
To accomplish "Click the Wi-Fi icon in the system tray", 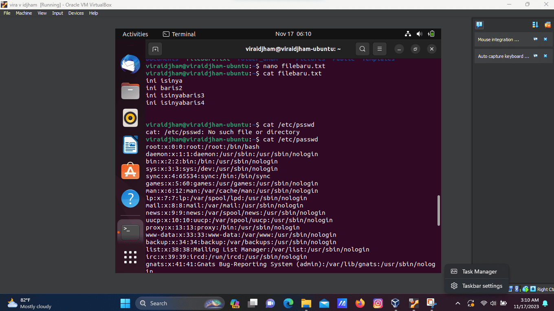I will (484, 303).
